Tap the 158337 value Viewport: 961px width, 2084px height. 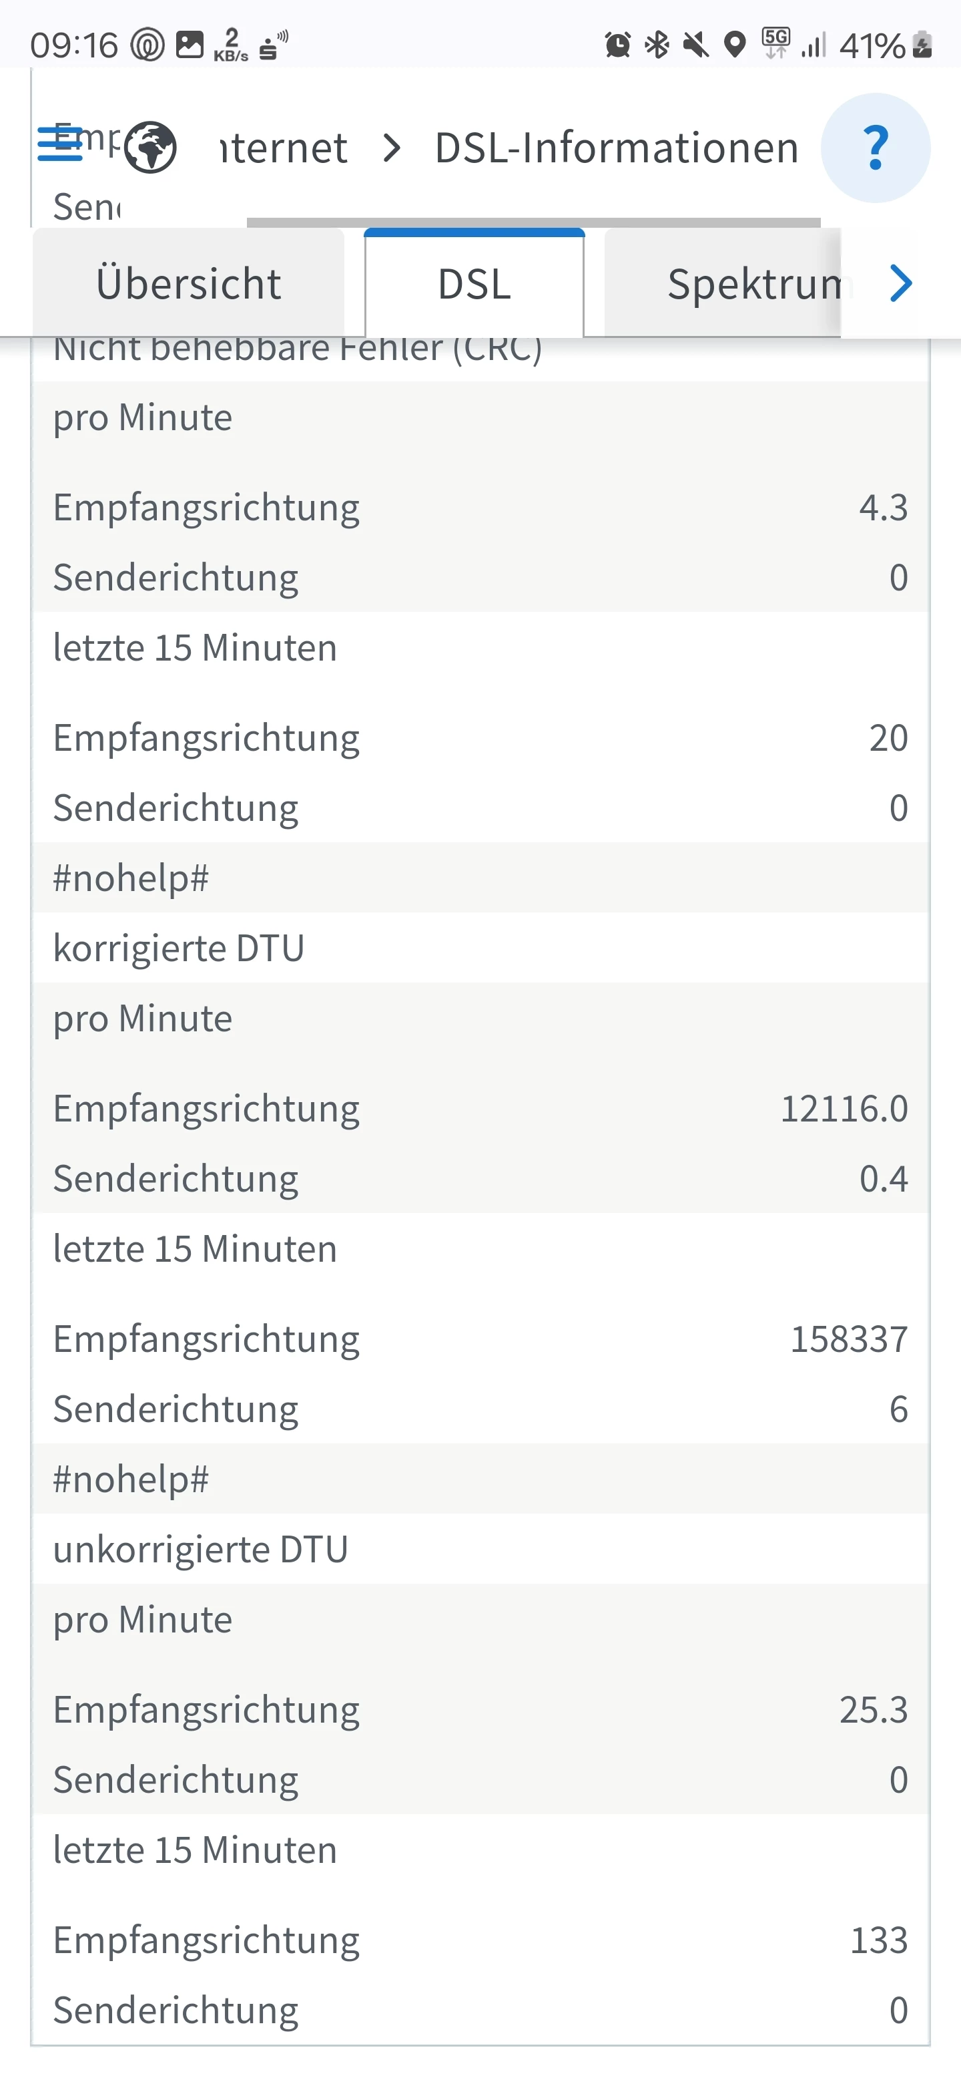(x=849, y=1339)
